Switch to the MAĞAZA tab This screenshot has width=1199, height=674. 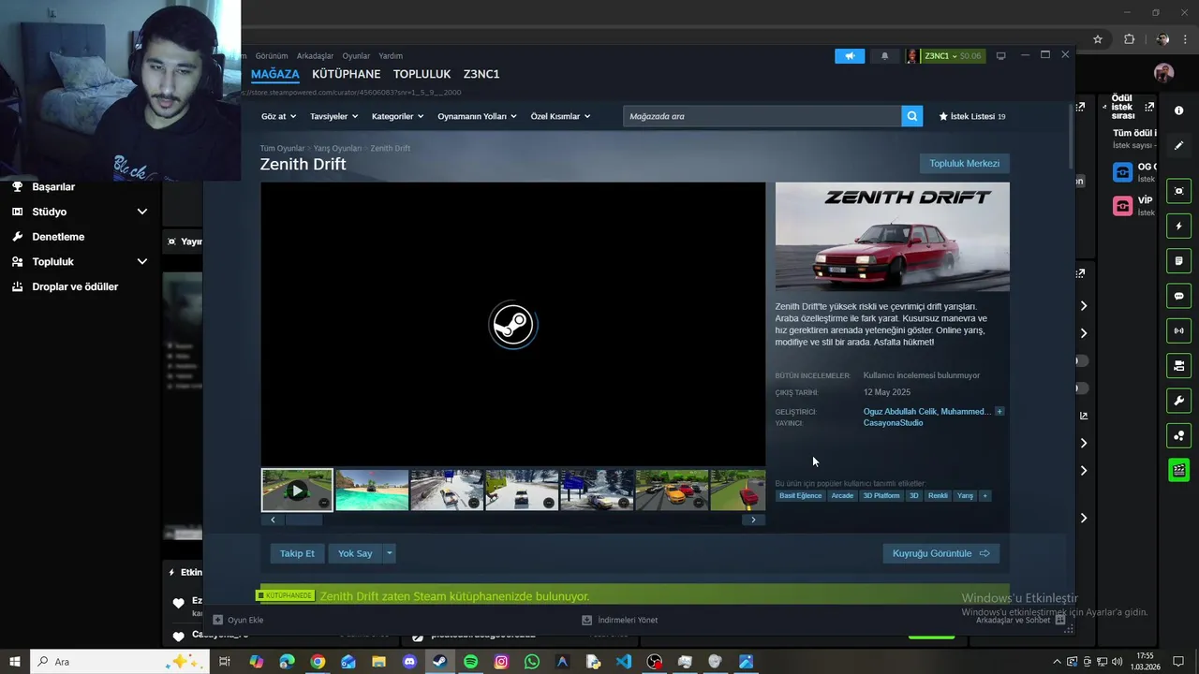pos(275,74)
